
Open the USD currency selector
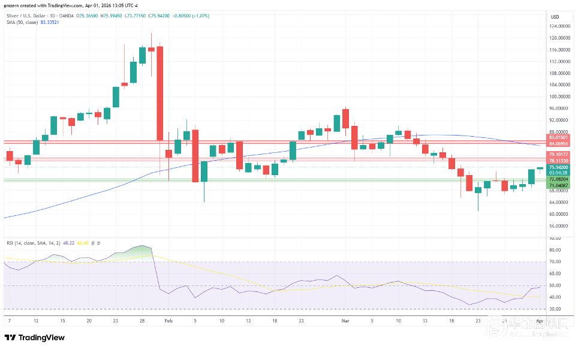click(x=554, y=16)
